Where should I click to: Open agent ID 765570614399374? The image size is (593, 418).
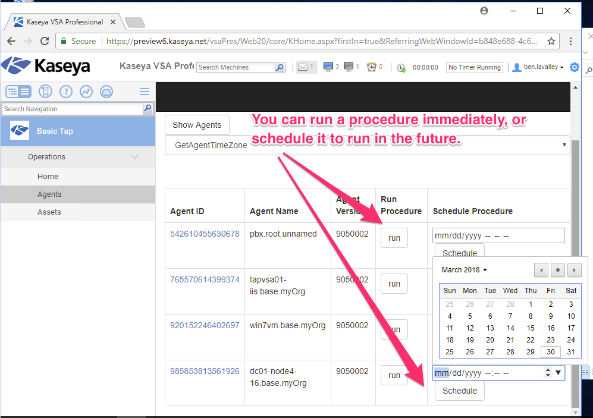coord(205,279)
